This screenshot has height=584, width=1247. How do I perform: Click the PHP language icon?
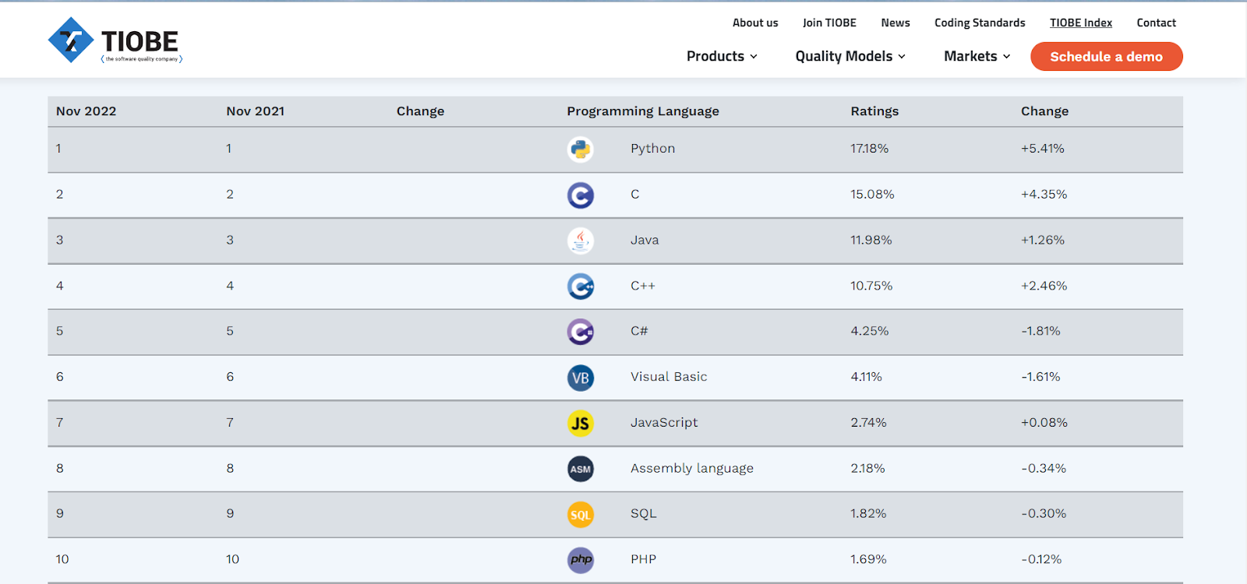(x=581, y=560)
